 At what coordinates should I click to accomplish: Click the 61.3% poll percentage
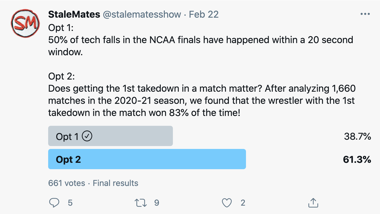(357, 159)
